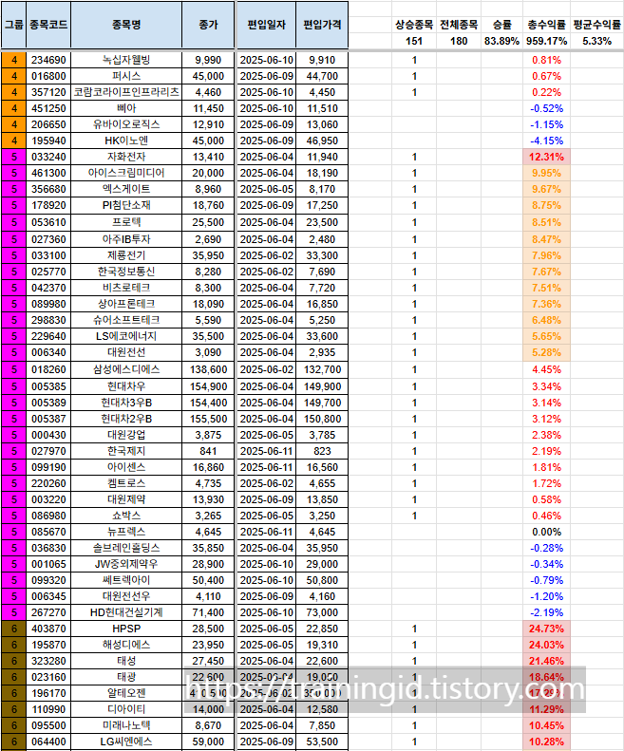
Task: Select closing price 841 of 한국제지
Action: (209, 451)
